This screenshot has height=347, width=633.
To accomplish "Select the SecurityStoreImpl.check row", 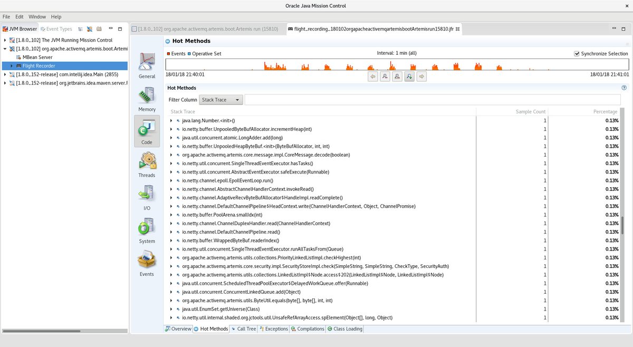I will [395, 266].
